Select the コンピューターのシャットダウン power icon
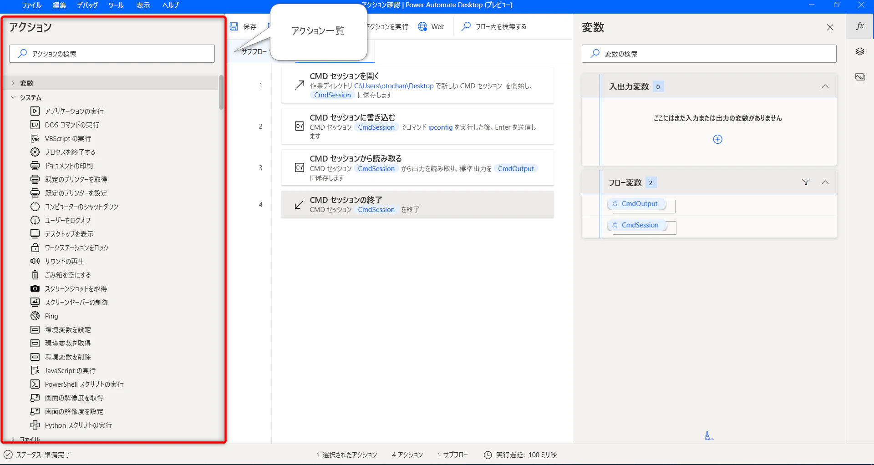 tap(35, 207)
